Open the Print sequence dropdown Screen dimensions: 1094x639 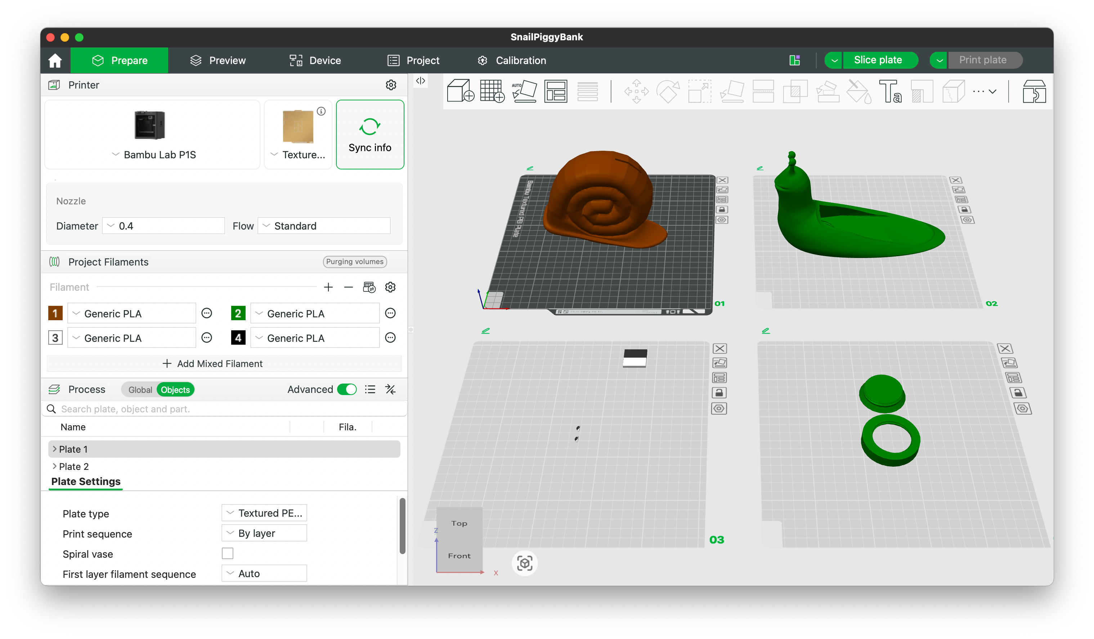pos(264,533)
